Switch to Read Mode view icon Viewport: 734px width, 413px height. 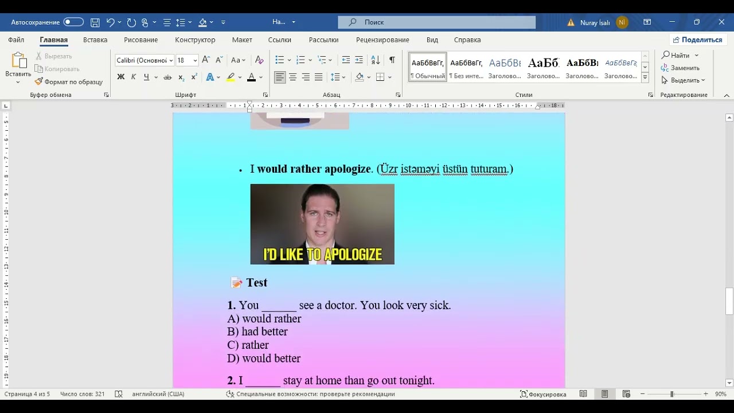(x=583, y=394)
